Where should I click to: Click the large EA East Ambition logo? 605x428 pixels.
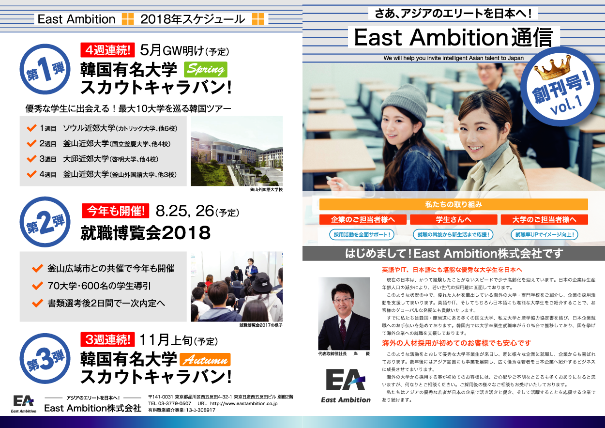tap(346, 386)
